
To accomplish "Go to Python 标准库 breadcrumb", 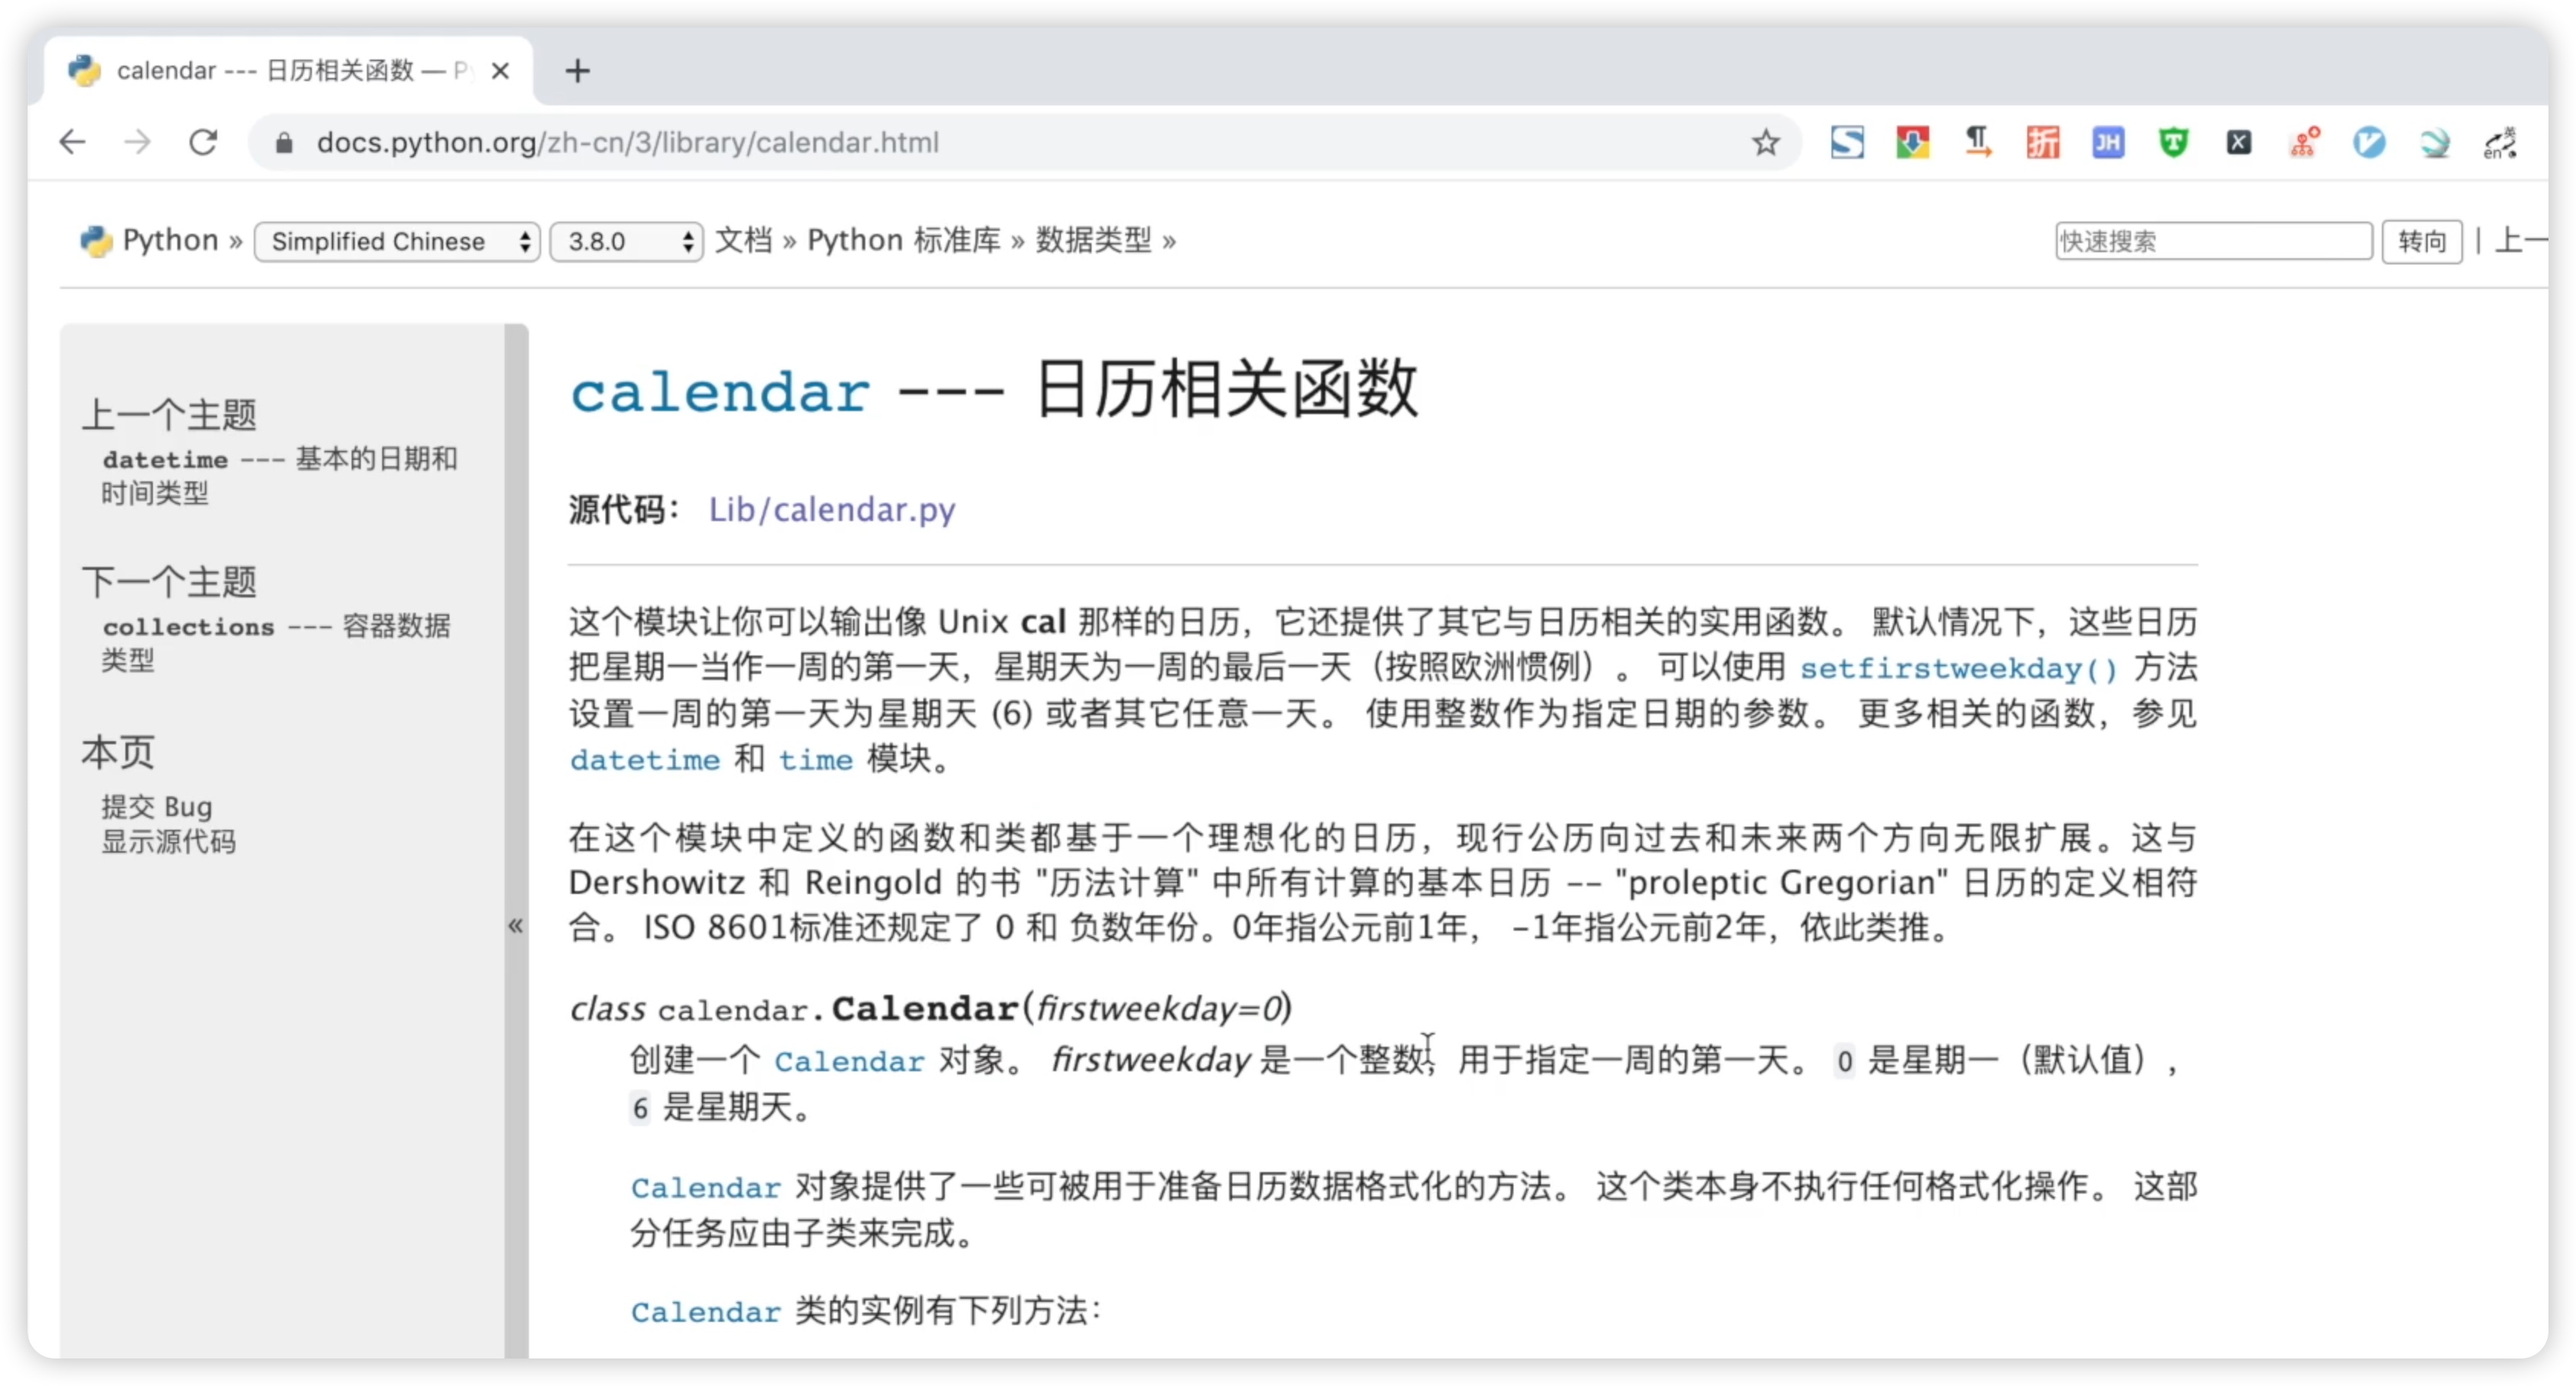I will [x=904, y=240].
